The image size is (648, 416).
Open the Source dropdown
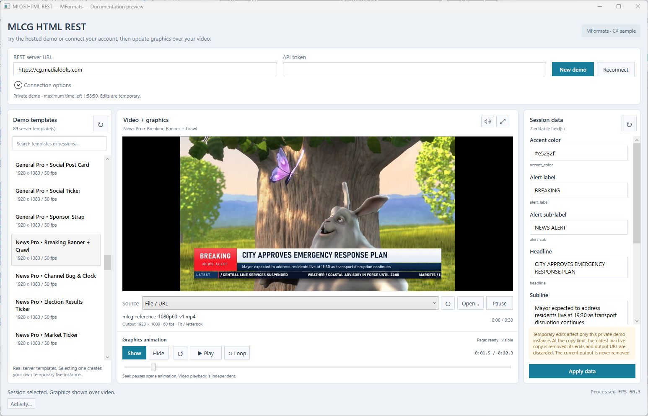[x=290, y=303]
